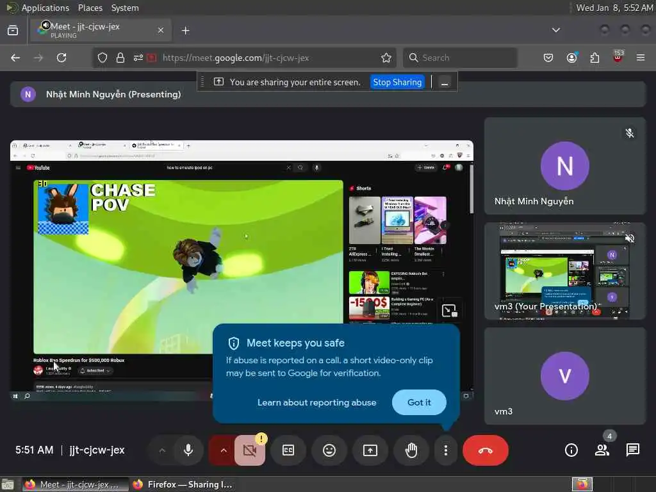Expand video settings arrow beside camera
The width and height of the screenshot is (656, 492).
224,450
